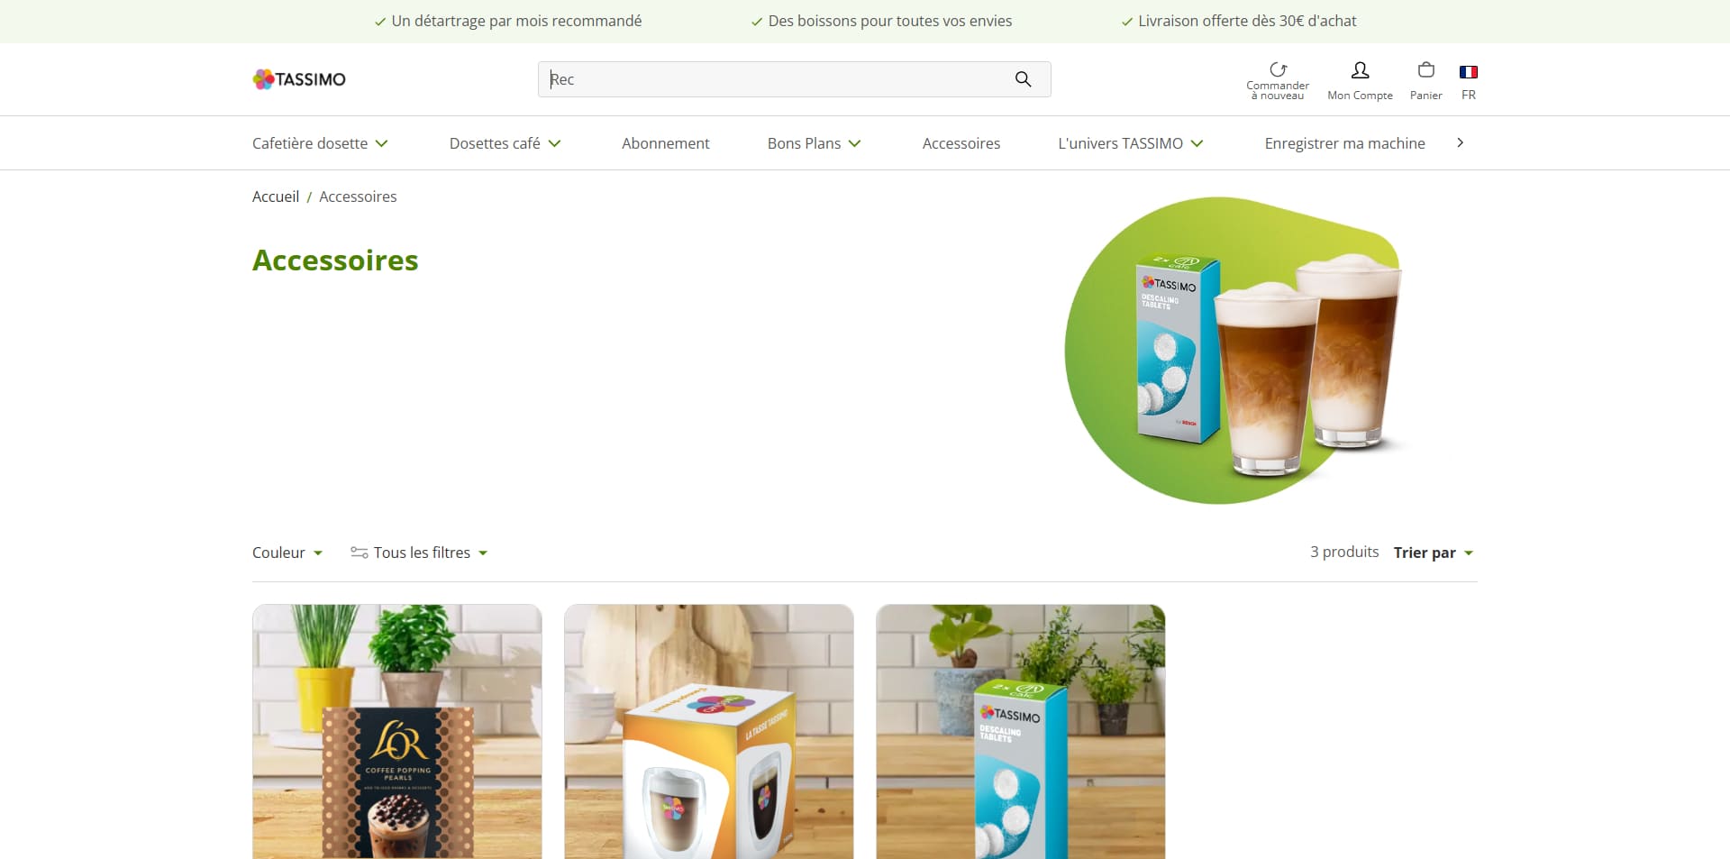Open the Tassimo descaling tablets product image
This screenshot has height=859, width=1730.
pyautogui.click(x=1021, y=732)
